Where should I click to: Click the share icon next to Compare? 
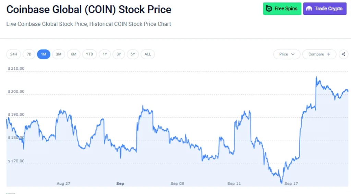[x=343, y=54]
